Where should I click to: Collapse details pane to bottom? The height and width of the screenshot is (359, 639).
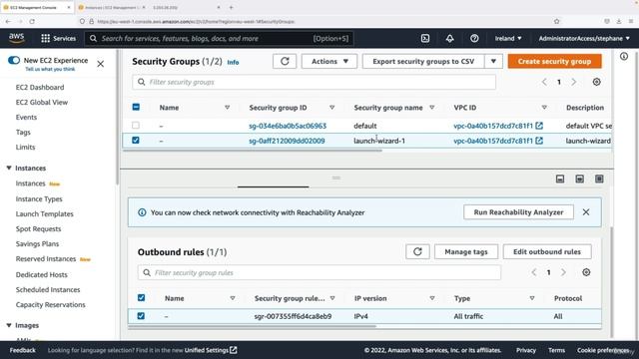click(x=560, y=179)
